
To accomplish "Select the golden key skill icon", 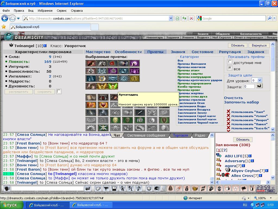I will [x=135, y=79].
